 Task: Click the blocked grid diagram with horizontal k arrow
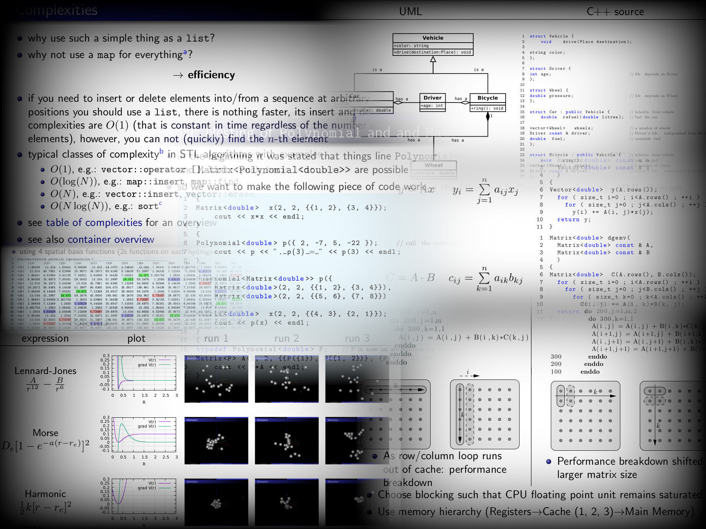pyautogui.click(x=585, y=415)
